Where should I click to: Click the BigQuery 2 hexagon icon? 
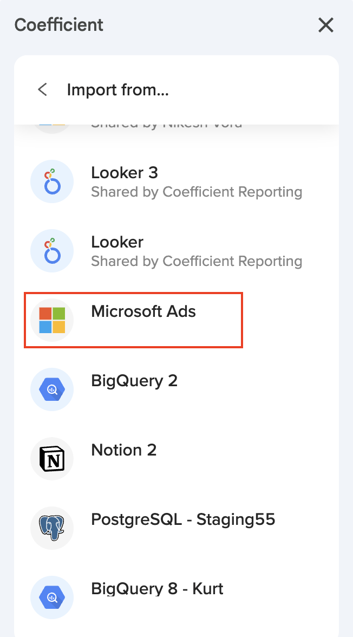coord(52,389)
